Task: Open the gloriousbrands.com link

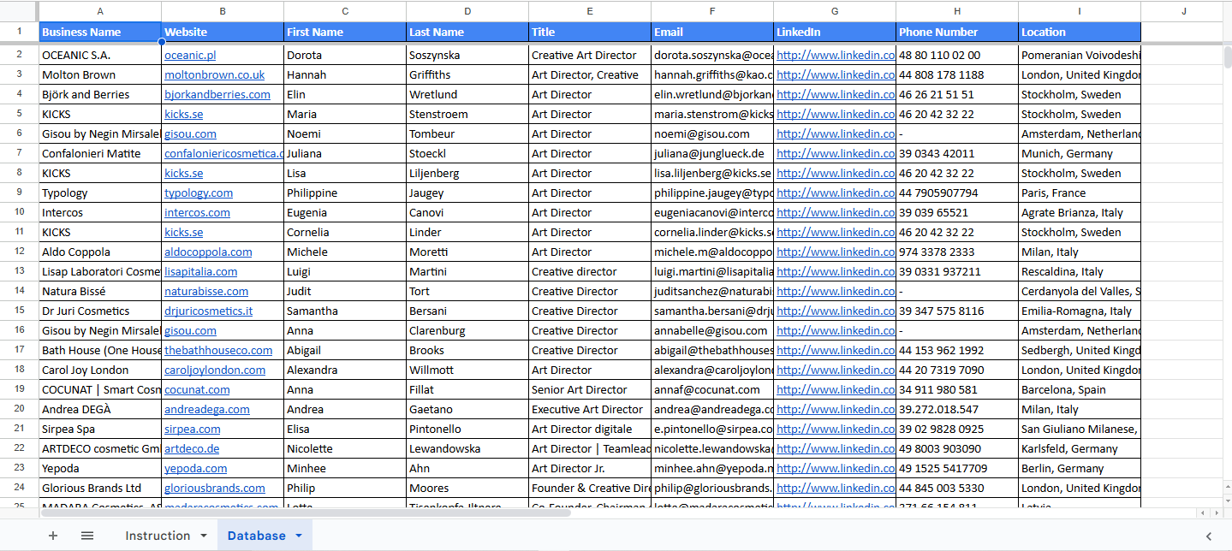Action: 215,488
